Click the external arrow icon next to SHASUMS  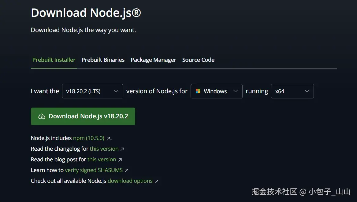tap(127, 171)
